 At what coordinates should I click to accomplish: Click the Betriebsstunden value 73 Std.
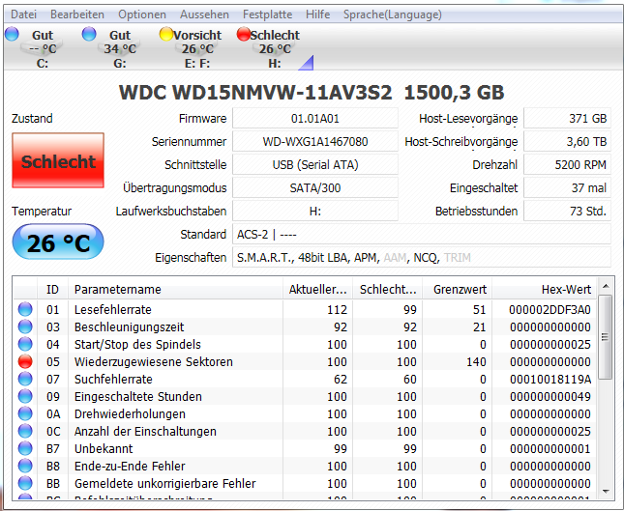point(567,211)
